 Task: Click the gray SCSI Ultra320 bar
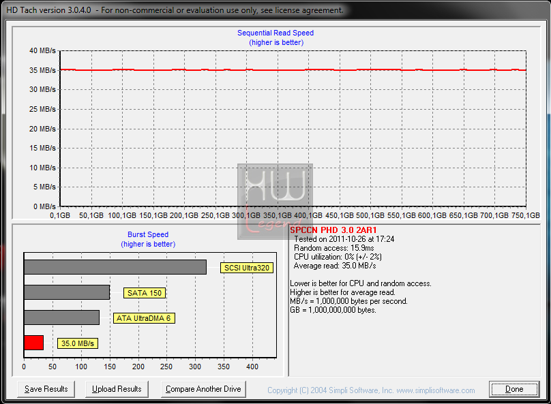[x=115, y=267]
